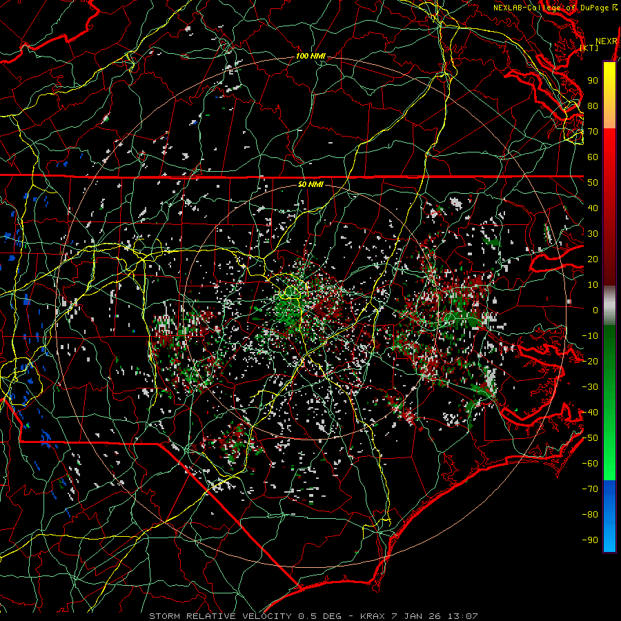This screenshot has width=621, height=621.
Task: Click the "-80" value on the velocity scale
Action: (590, 515)
